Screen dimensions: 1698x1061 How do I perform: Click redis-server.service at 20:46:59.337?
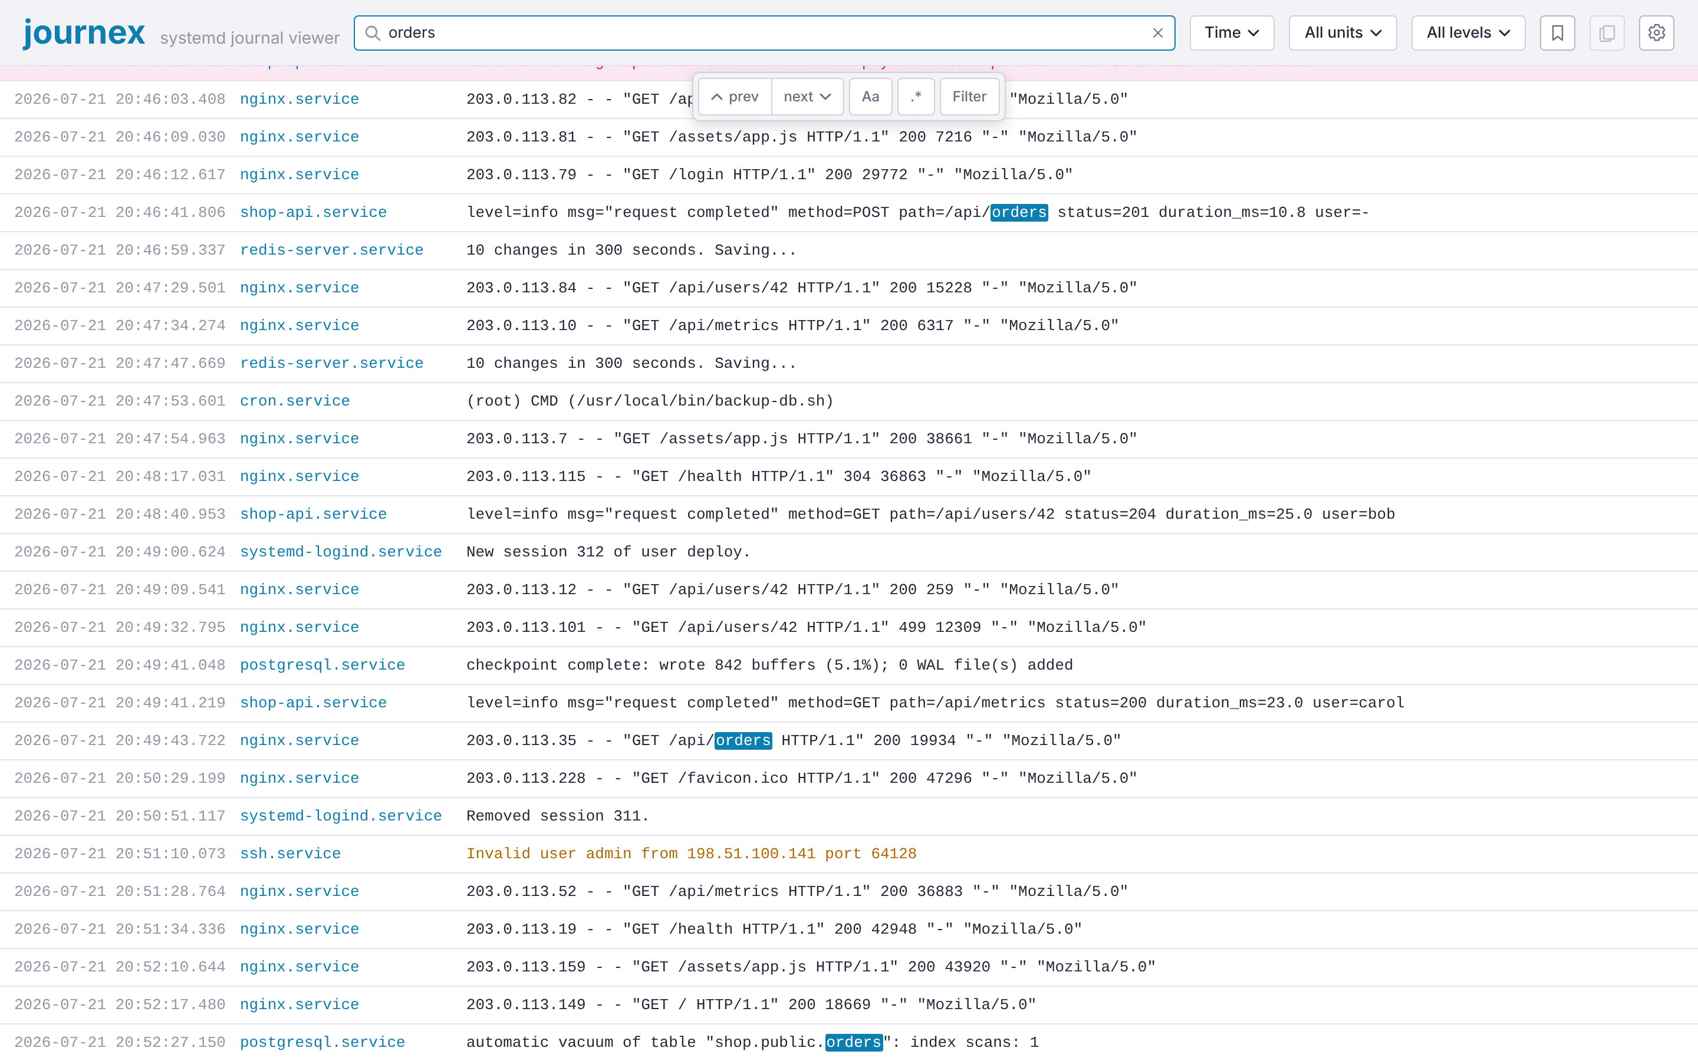[x=331, y=251]
